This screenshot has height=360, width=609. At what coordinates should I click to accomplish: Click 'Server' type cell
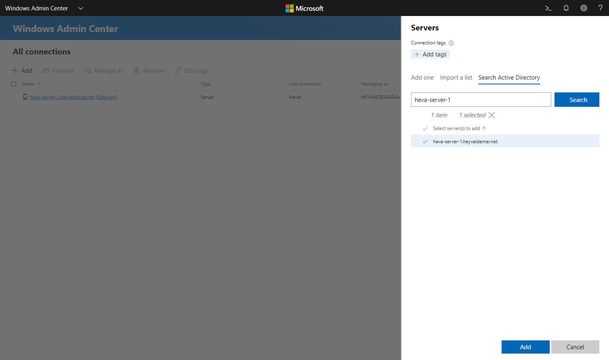[207, 97]
